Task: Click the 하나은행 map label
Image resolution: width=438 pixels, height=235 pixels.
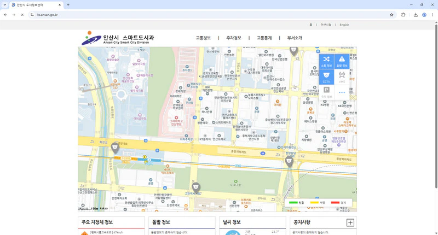Action: (207, 111)
